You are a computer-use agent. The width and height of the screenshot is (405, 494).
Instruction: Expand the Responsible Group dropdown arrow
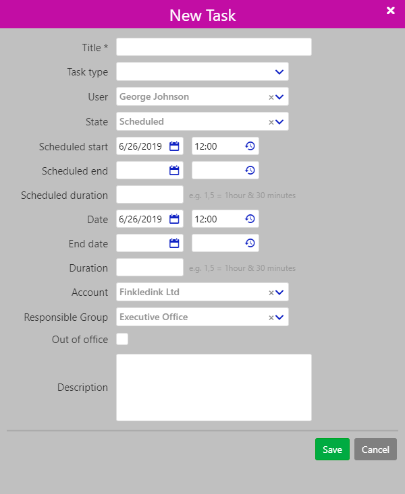point(280,317)
